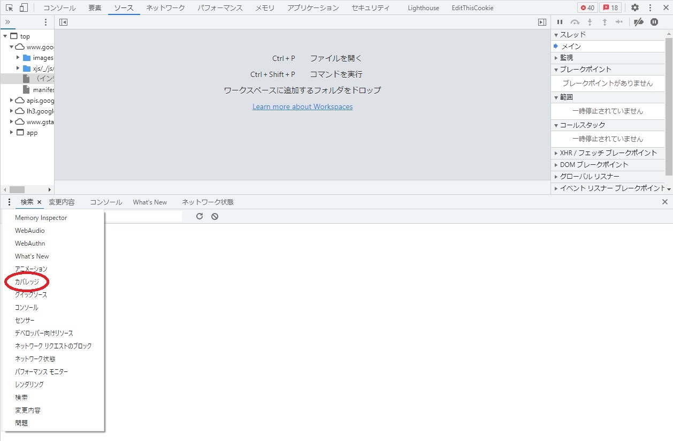Choose カバレッジ from drawer menu
The width and height of the screenshot is (673, 441).
pos(27,282)
